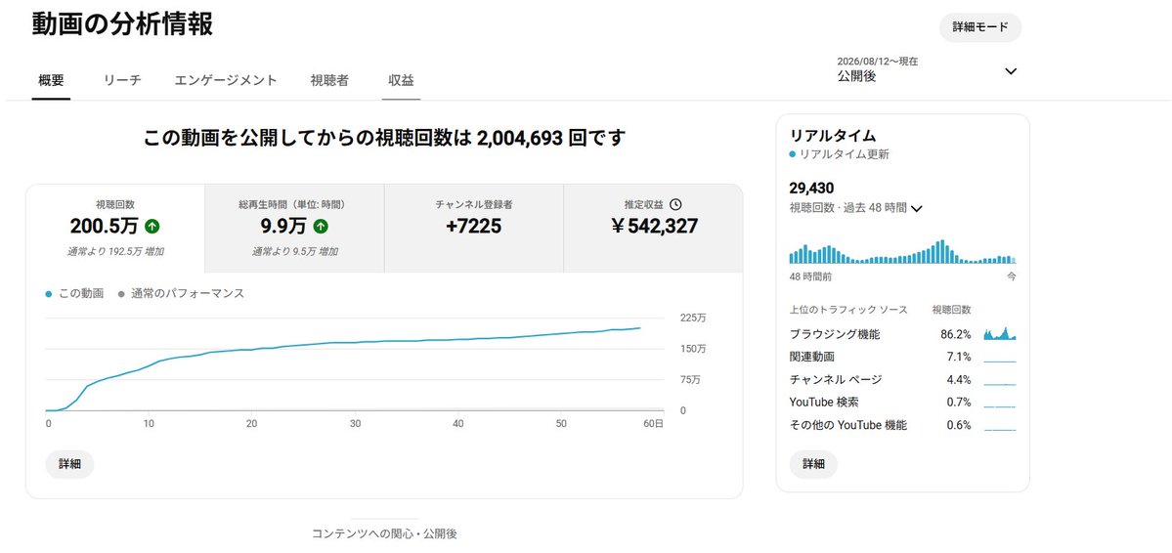Click the 詳細モード button

tap(979, 27)
